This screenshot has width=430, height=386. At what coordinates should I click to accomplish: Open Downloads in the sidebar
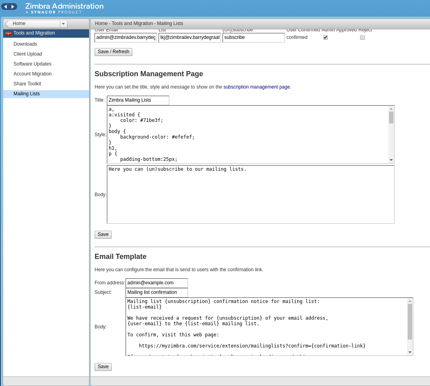tap(25, 44)
